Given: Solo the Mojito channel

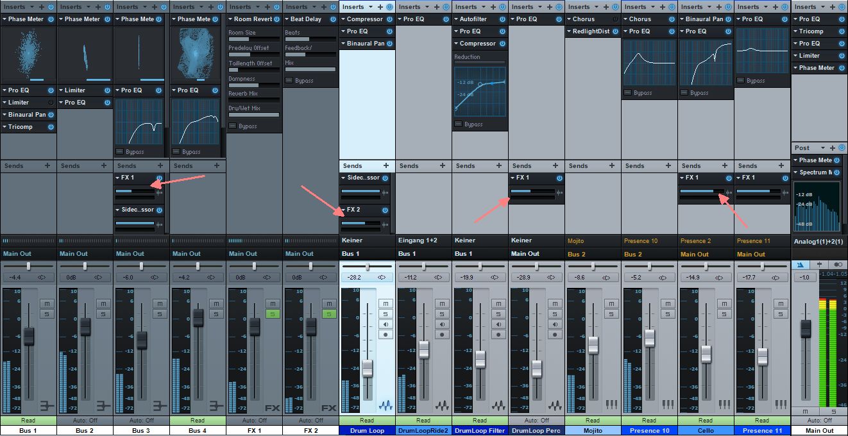Looking at the screenshot, I should tap(611, 314).
